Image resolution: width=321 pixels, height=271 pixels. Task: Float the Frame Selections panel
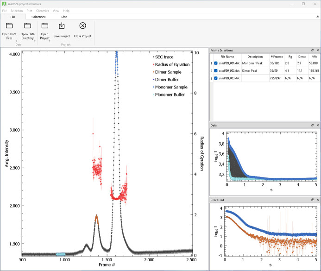[312, 50]
